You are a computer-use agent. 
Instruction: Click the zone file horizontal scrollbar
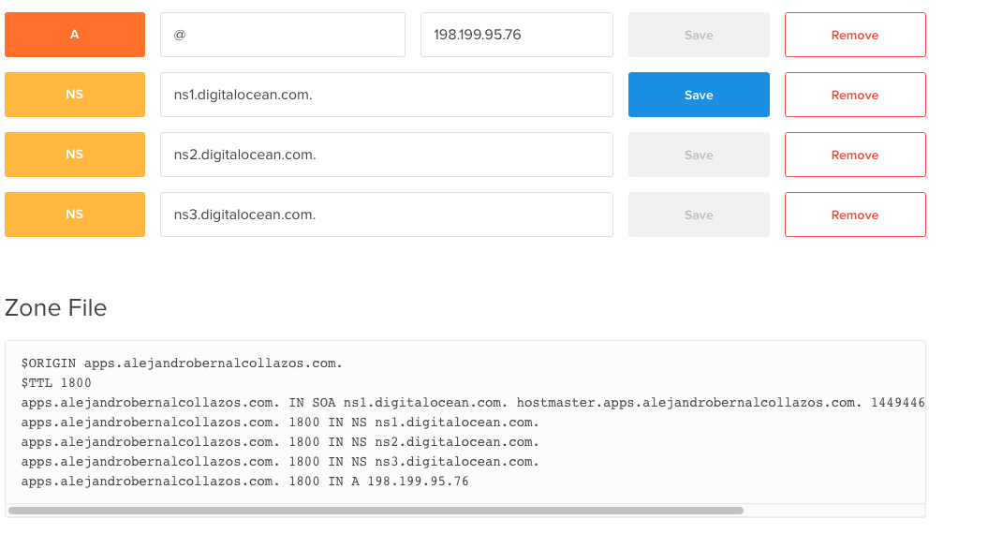[x=376, y=510]
